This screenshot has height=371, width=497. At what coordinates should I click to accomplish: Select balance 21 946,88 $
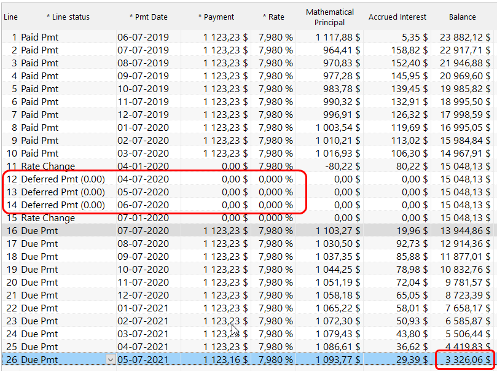point(465,63)
